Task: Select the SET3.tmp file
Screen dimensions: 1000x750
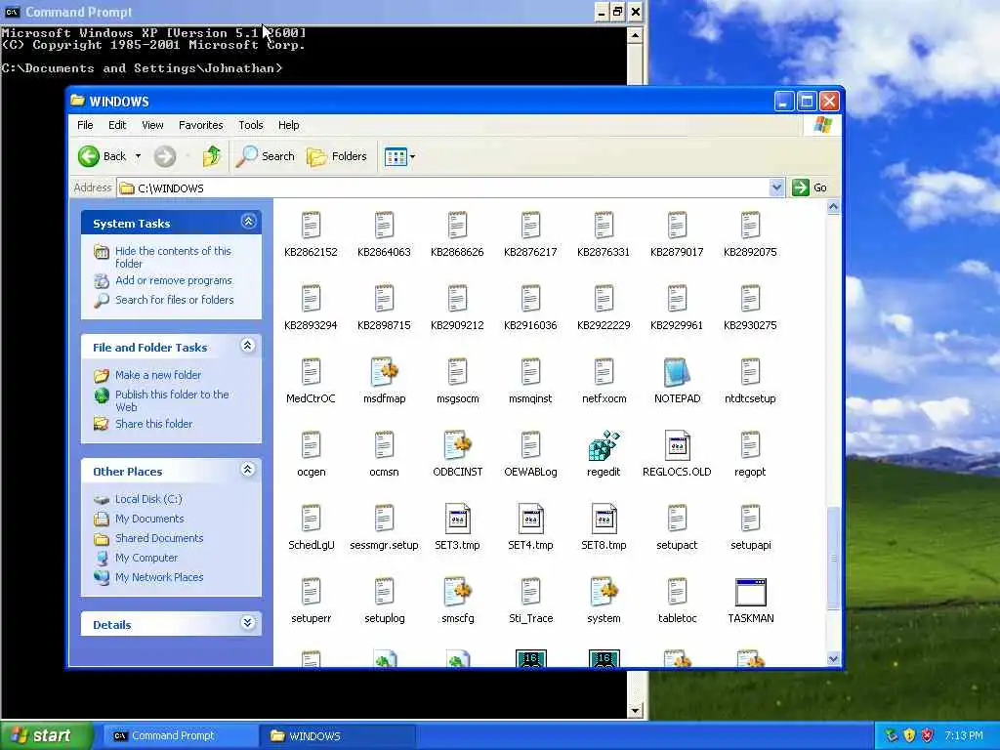Action: [457, 520]
